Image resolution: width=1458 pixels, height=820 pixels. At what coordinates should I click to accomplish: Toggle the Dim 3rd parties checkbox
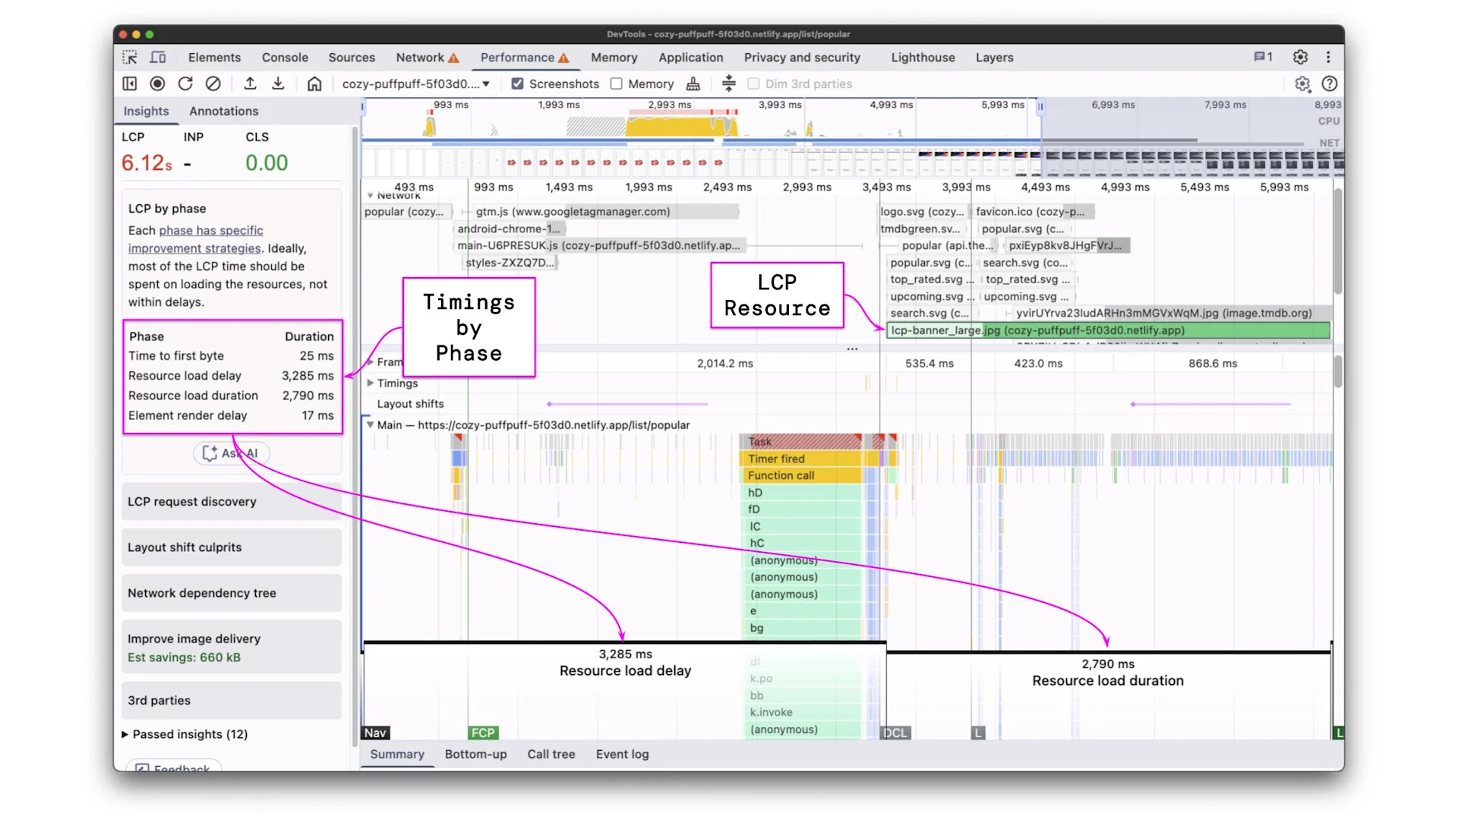click(x=753, y=84)
